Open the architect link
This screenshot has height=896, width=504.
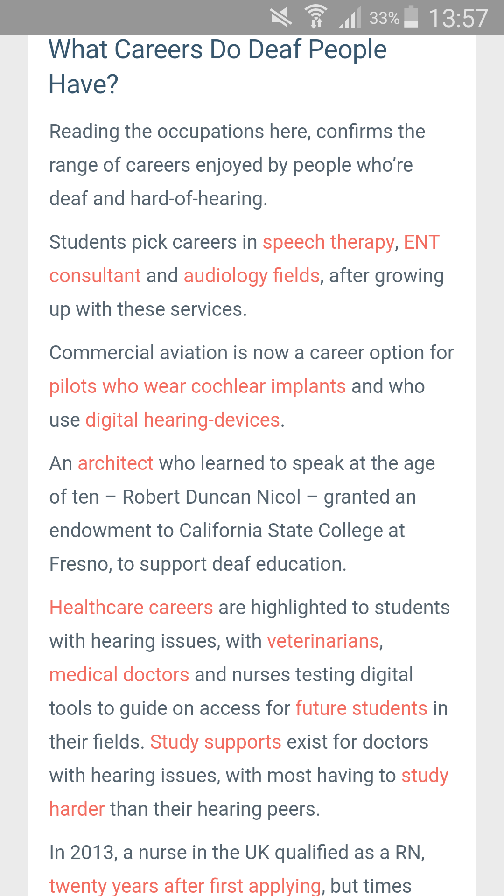pos(115,463)
